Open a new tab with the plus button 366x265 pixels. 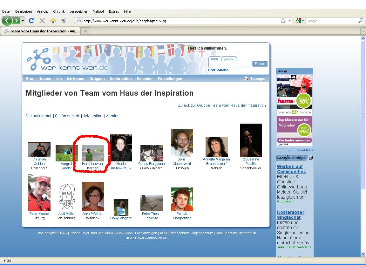click(85, 31)
